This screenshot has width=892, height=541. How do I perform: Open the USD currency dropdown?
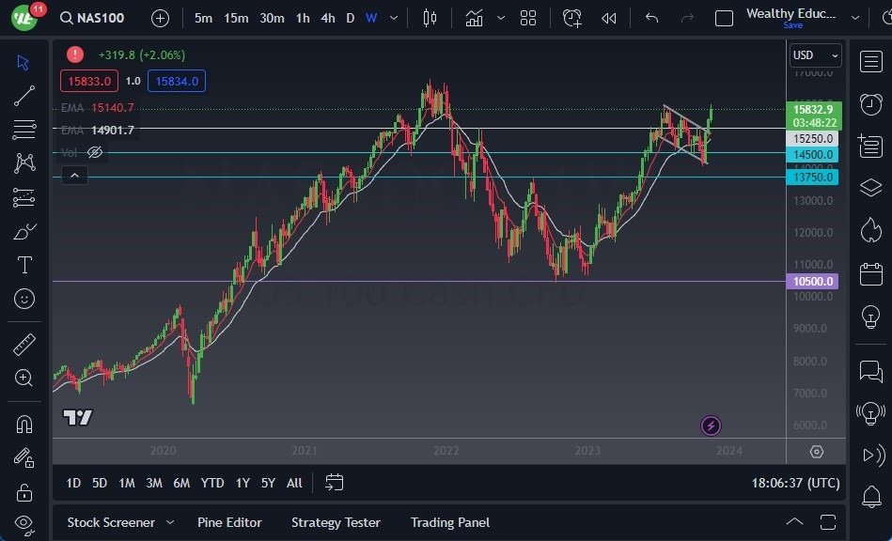coord(814,54)
